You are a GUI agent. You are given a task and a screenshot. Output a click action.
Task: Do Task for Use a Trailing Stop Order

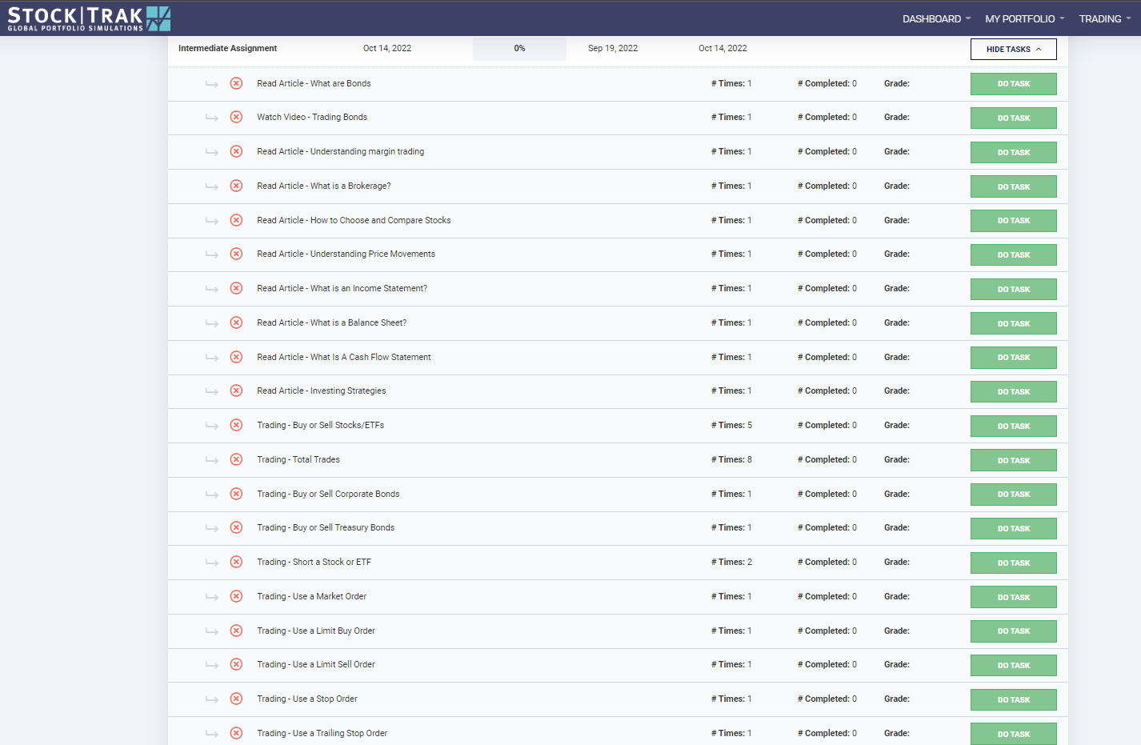(1014, 734)
